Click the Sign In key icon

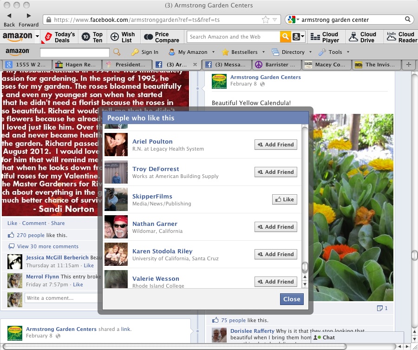click(x=135, y=52)
